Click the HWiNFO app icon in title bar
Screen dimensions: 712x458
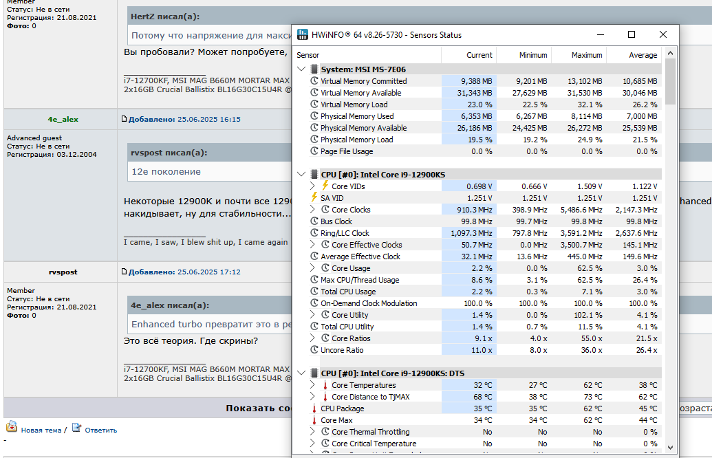click(303, 35)
